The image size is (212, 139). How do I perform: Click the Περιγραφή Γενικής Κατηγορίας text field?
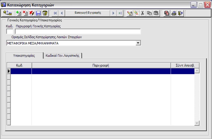coord(78,31)
